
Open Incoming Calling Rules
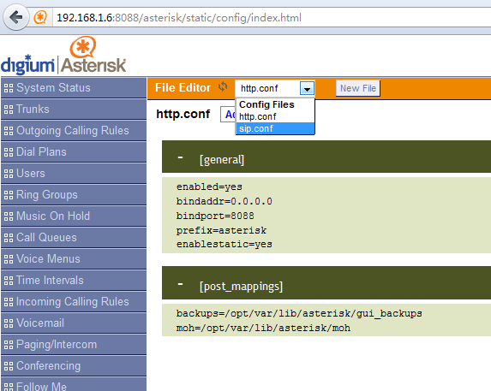pos(74,302)
